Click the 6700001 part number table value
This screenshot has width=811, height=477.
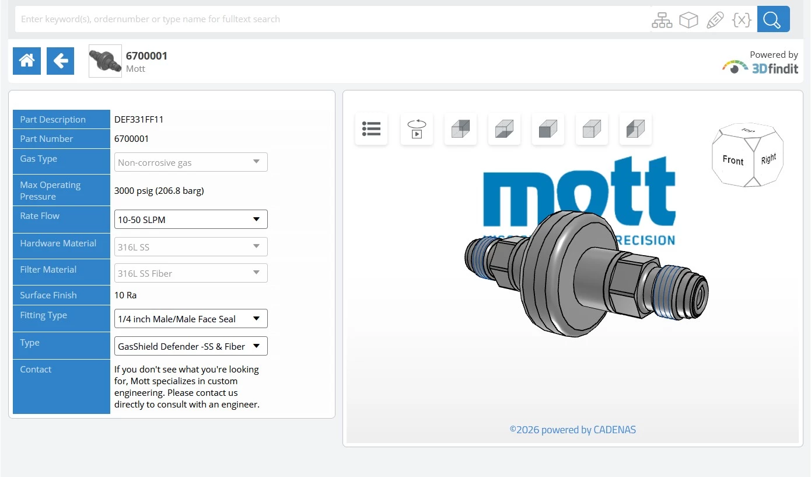tap(131, 138)
